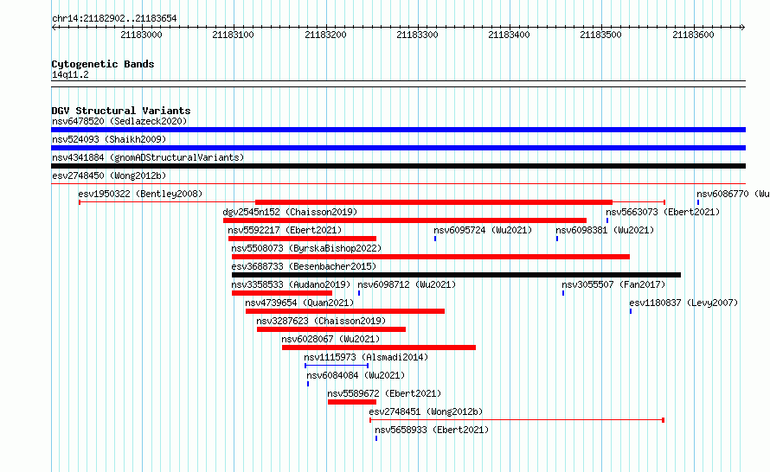Screen dimensions: 770x472
Task: Click the esv2748451 (Wong2012b) label
Action: (426, 411)
